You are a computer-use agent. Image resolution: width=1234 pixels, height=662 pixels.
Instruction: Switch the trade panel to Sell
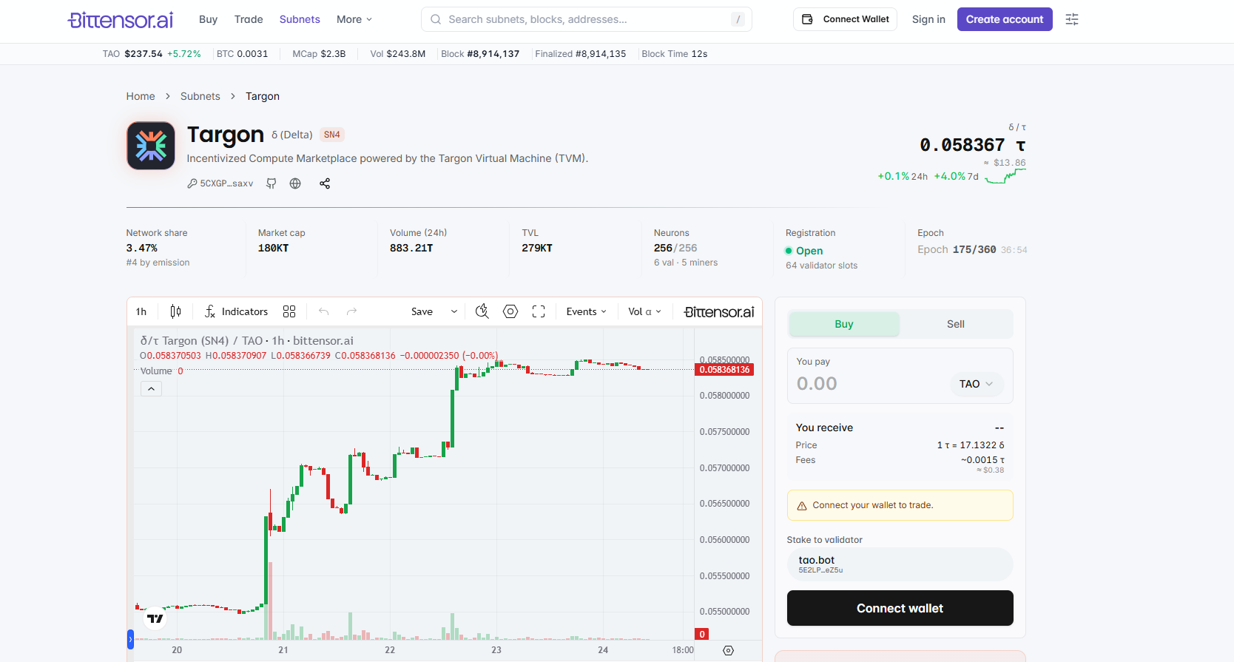(956, 324)
